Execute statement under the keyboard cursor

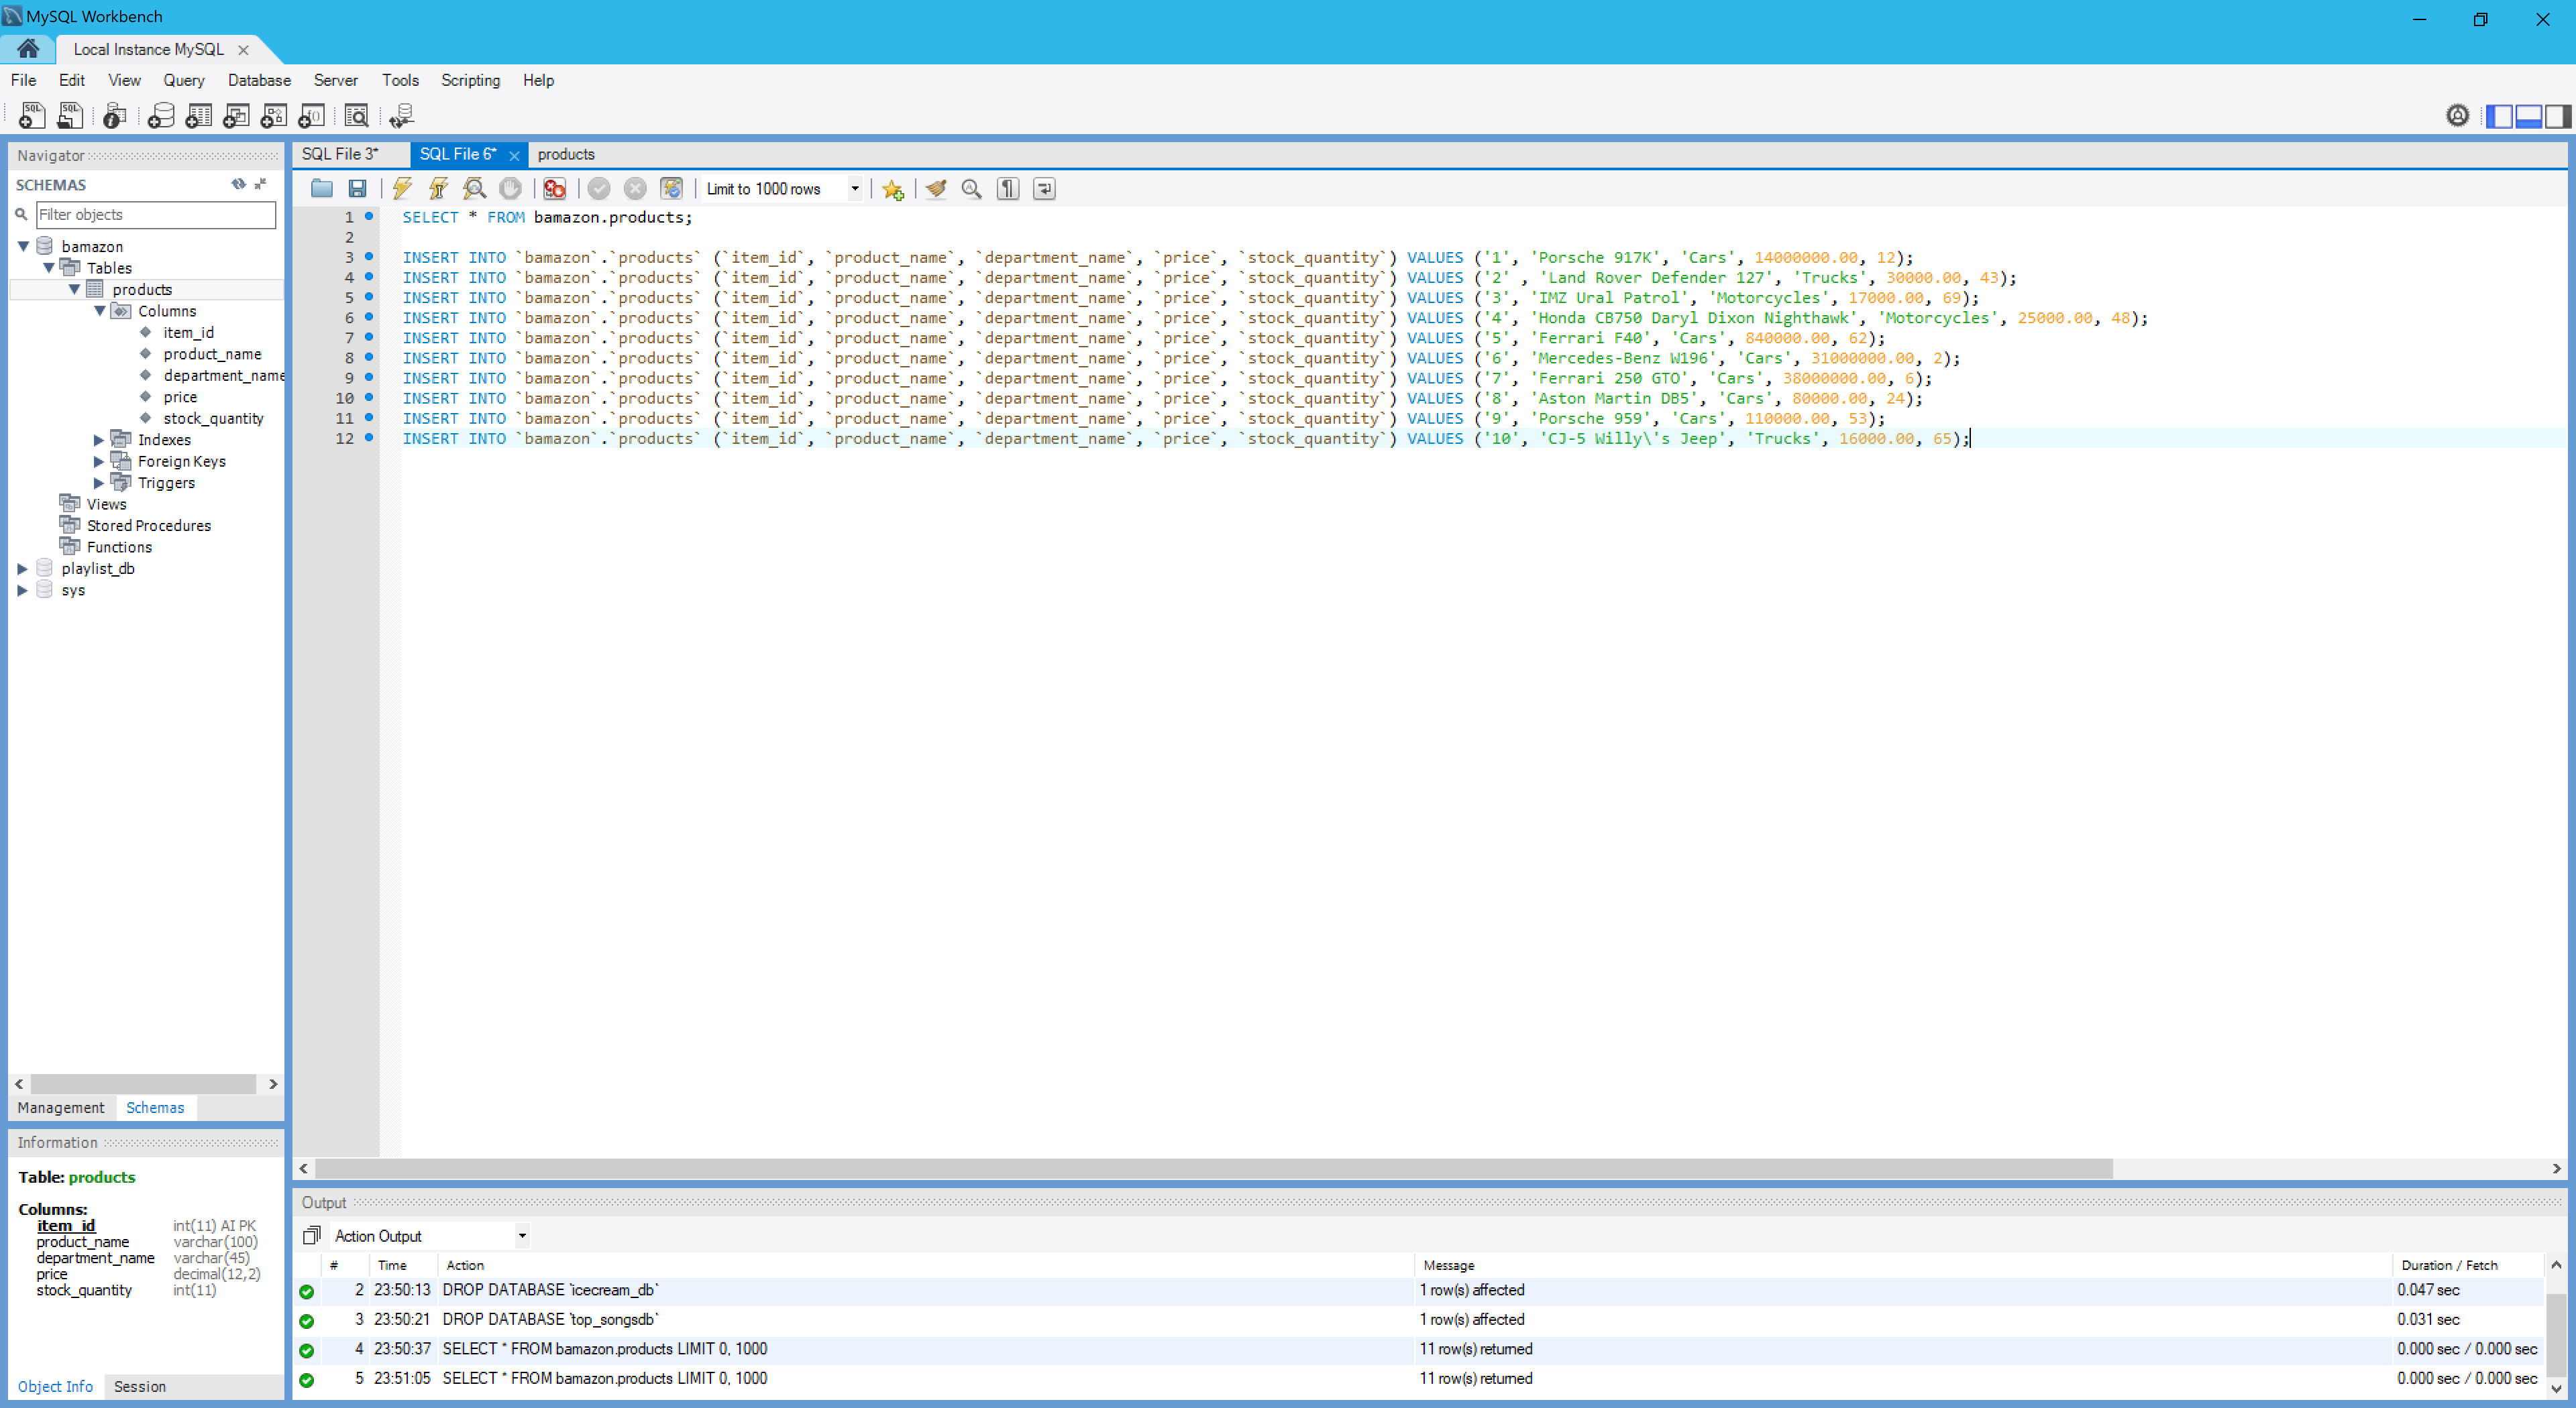[x=438, y=188]
